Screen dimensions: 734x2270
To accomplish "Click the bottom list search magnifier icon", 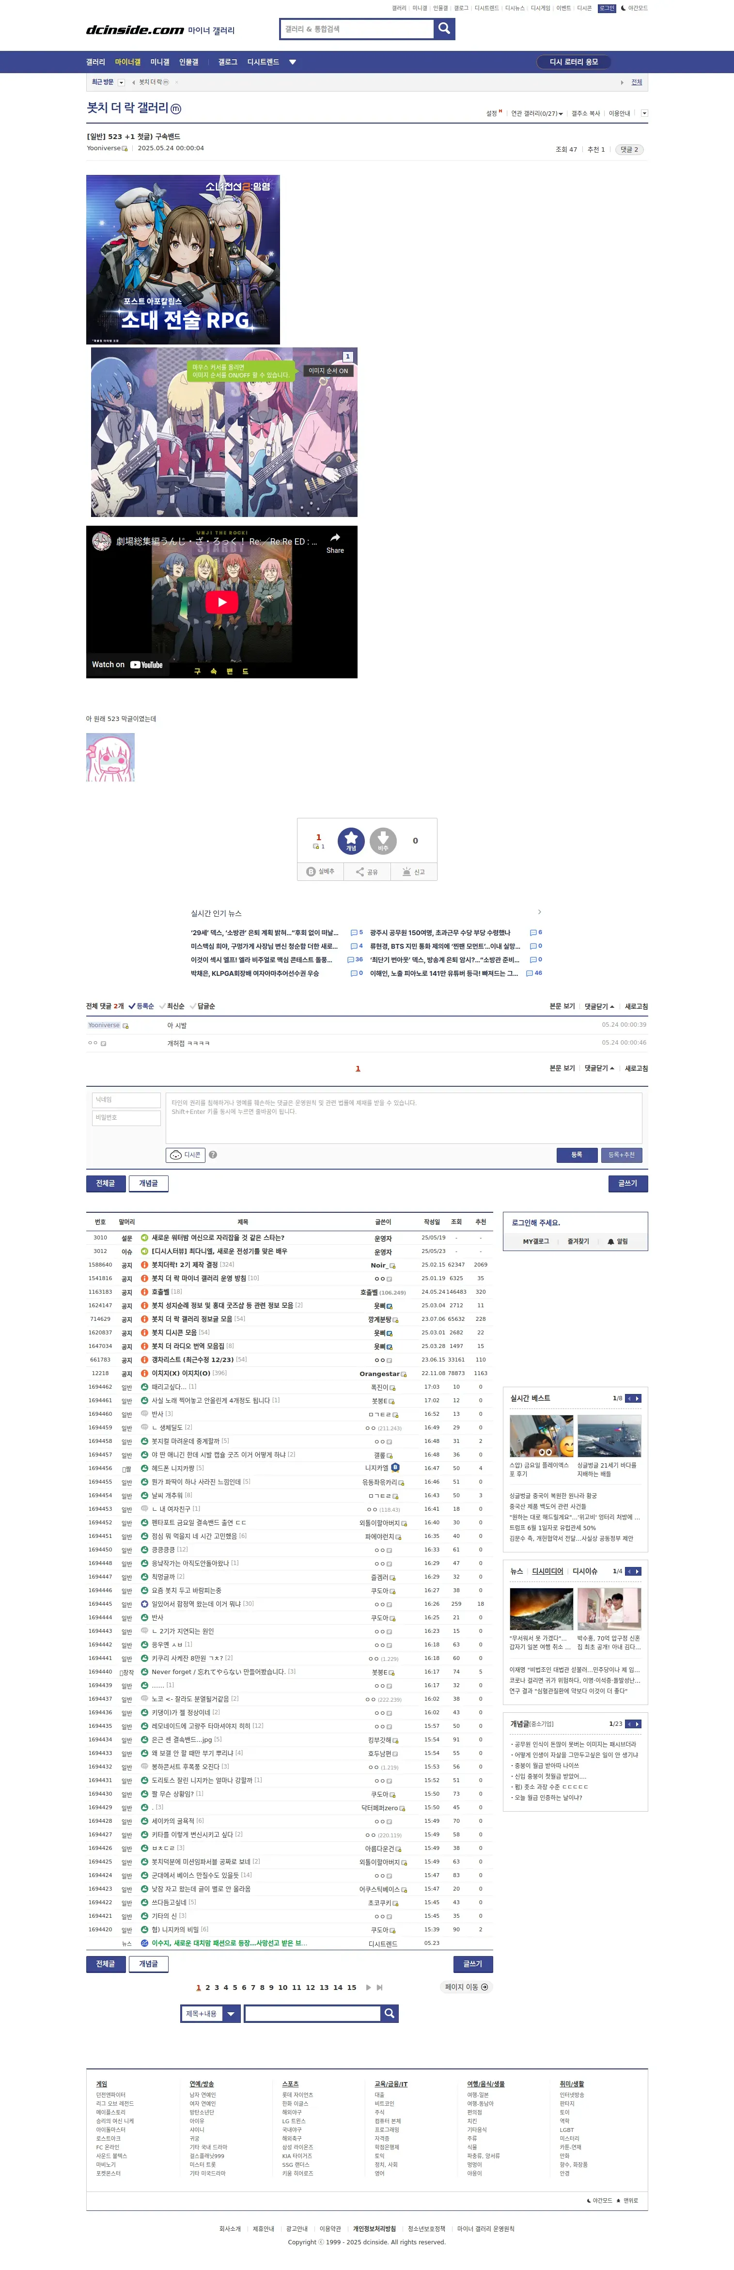I will [389, 2014].
